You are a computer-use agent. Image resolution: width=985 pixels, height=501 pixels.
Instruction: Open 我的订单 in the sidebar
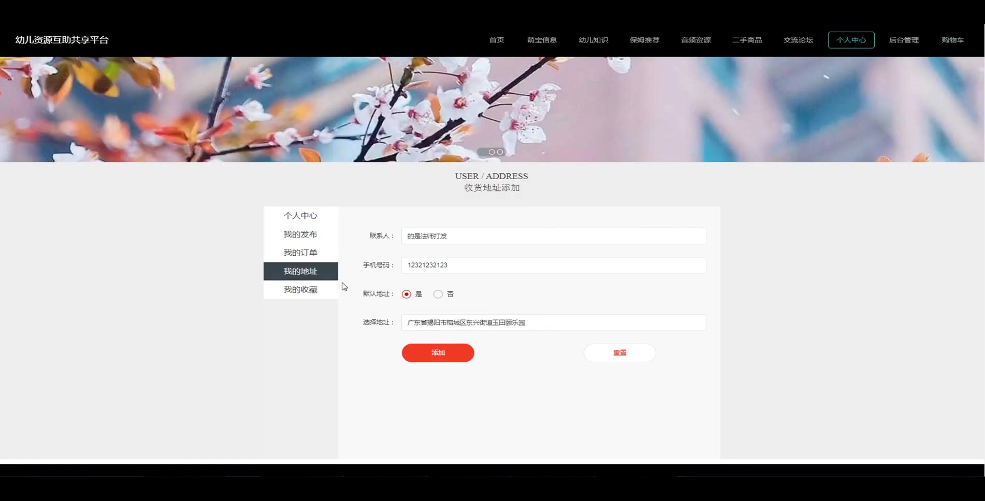pos(300,253)
